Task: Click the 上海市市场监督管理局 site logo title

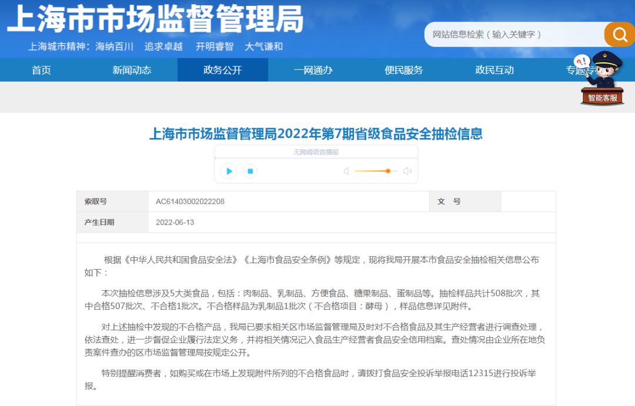Action: (x=155, y=19)
